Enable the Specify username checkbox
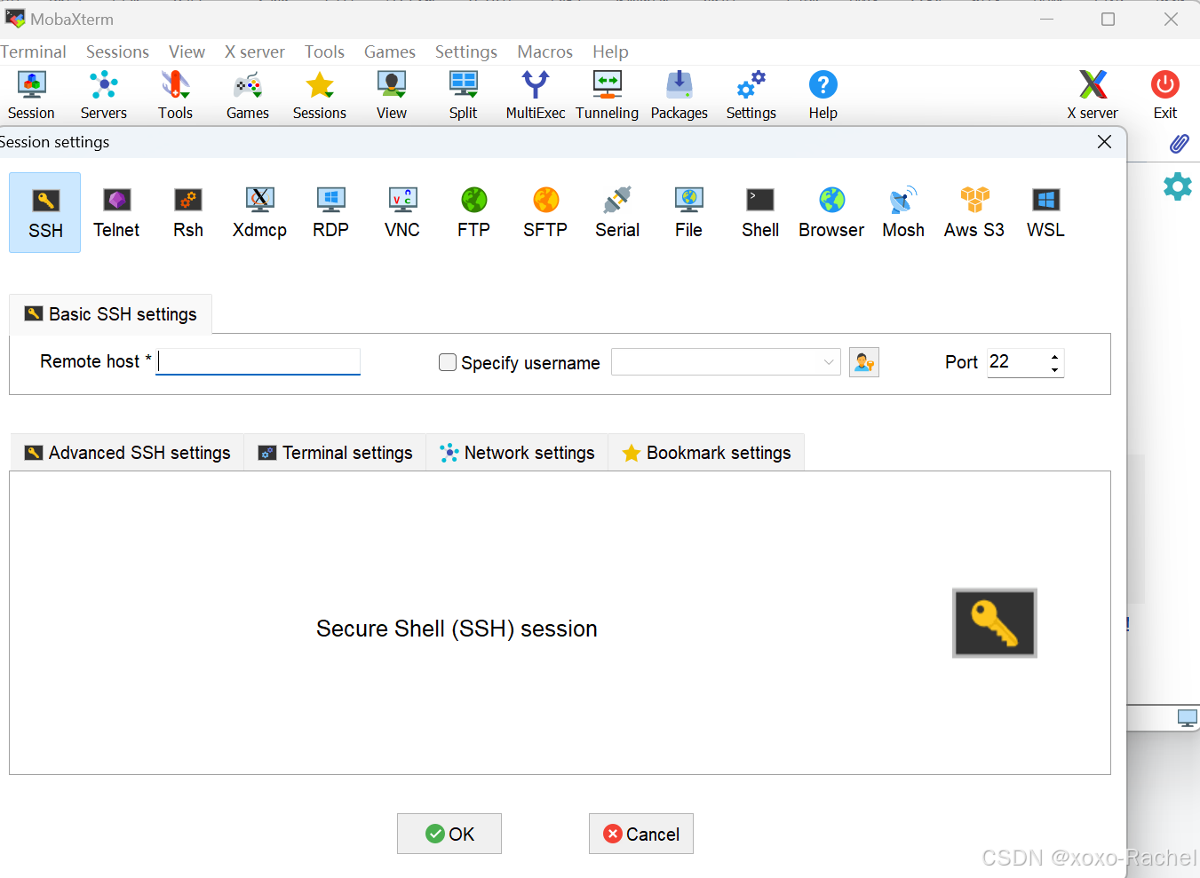This screenshot has width=1200, height=878. (x=448, y=362)
